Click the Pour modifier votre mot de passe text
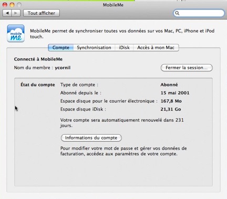227x199 pixels. (123, 151)
